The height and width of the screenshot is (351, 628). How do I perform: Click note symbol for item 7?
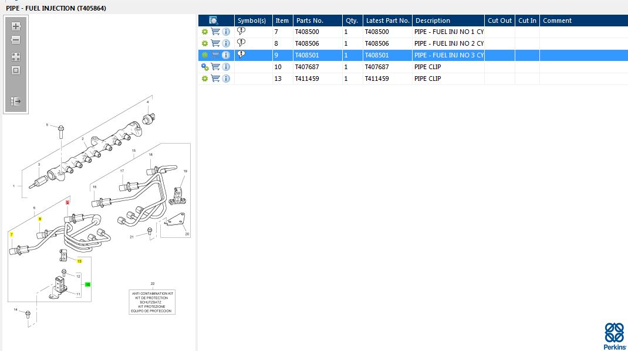click(x=241, y=31)
